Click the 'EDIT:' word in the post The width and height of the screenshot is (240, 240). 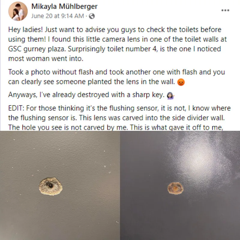[16, 108]
